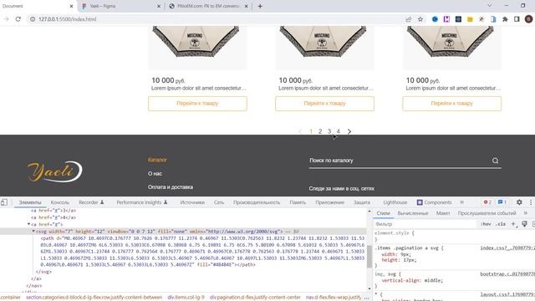Switch to the Recorder DevTools tab
The width and height of the screenshot is (535, 301).
[91, 202]
